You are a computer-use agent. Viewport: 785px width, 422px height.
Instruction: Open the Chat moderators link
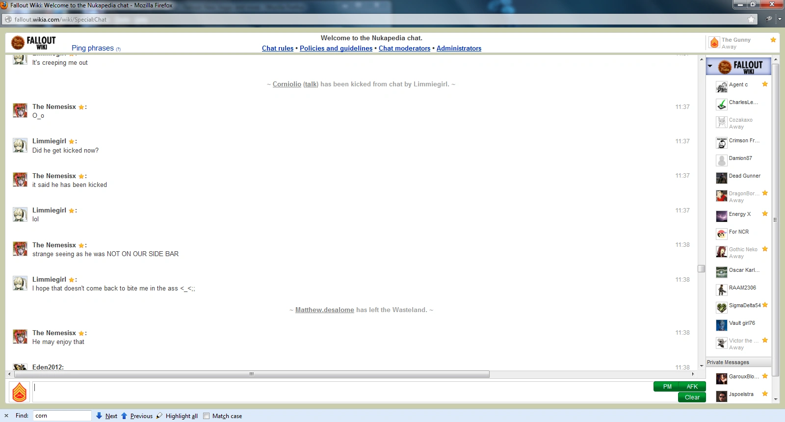click(x=404, y=48)
